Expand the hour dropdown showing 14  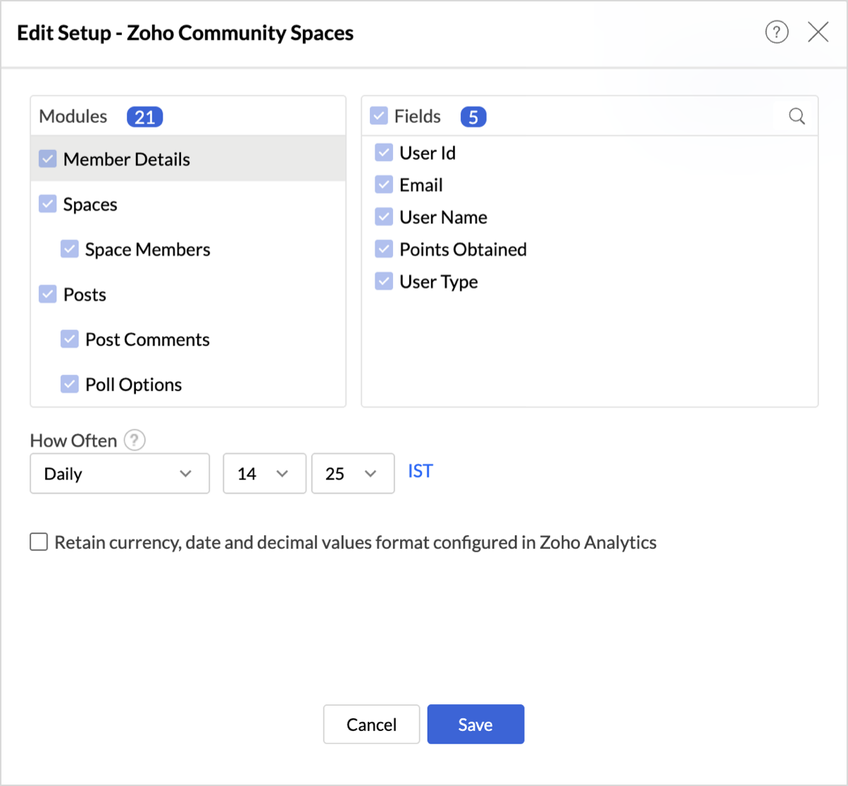point(264,474)
